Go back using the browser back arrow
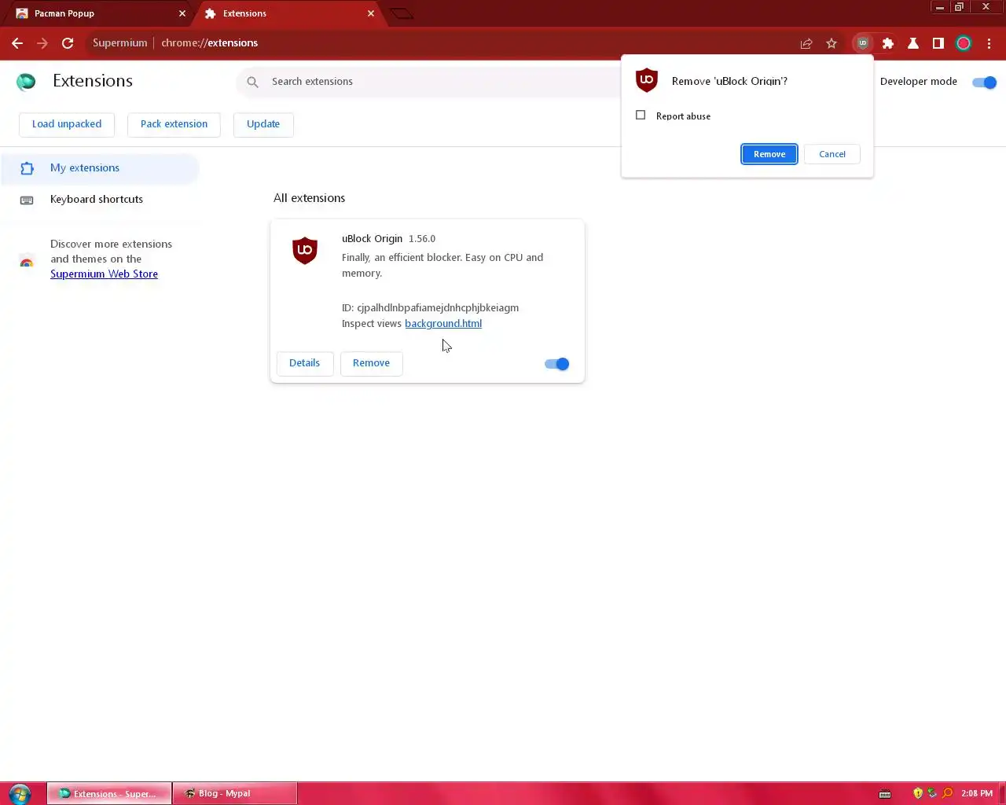This screenshot has width=1006, height=805. tap(17, 43)
